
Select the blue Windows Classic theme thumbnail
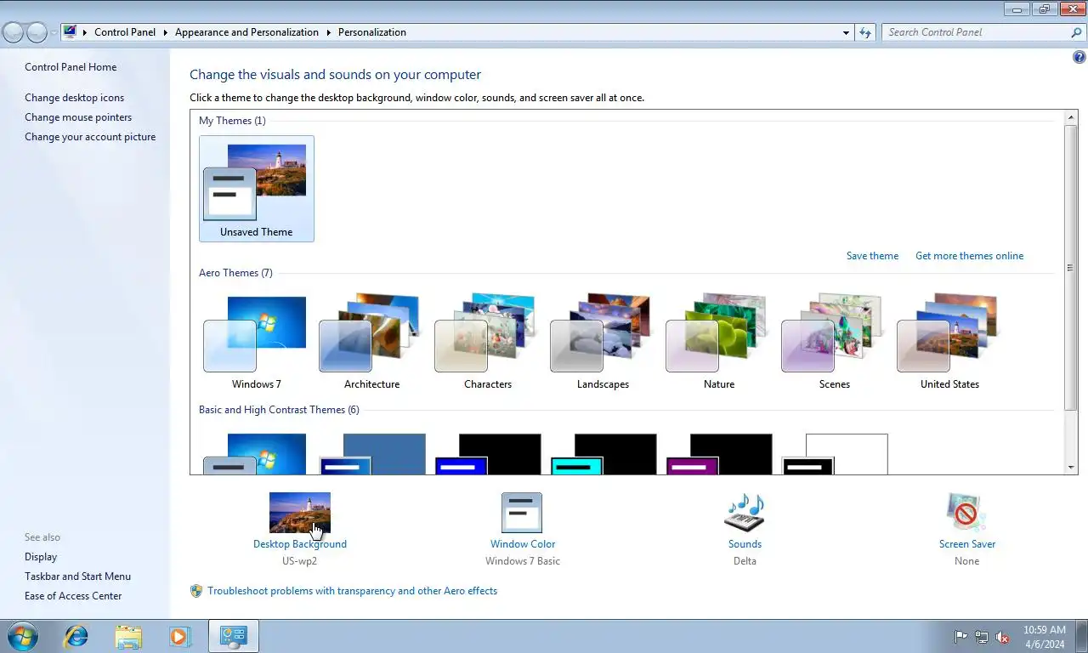click(372, 454)
